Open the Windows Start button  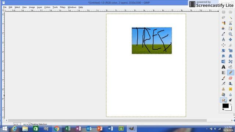click(5, 129)
